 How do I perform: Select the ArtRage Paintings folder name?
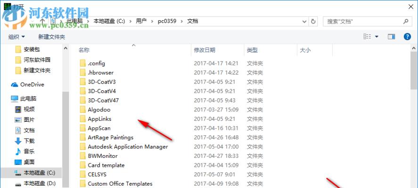click(110, 138)
